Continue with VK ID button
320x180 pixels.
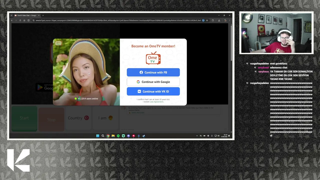pyautogui.click(x=153, y=91)
